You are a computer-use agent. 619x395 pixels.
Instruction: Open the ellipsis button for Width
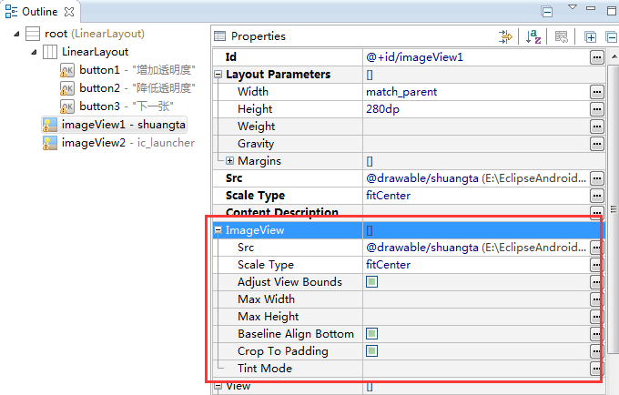[x=597, y=92]
